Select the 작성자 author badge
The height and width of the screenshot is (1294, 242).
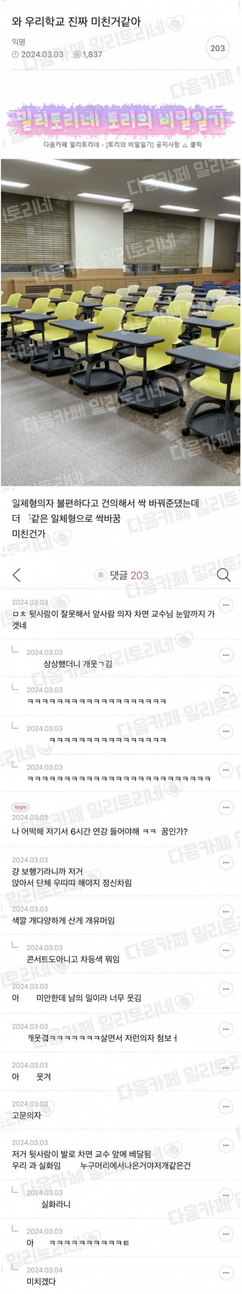coord(21,807)
